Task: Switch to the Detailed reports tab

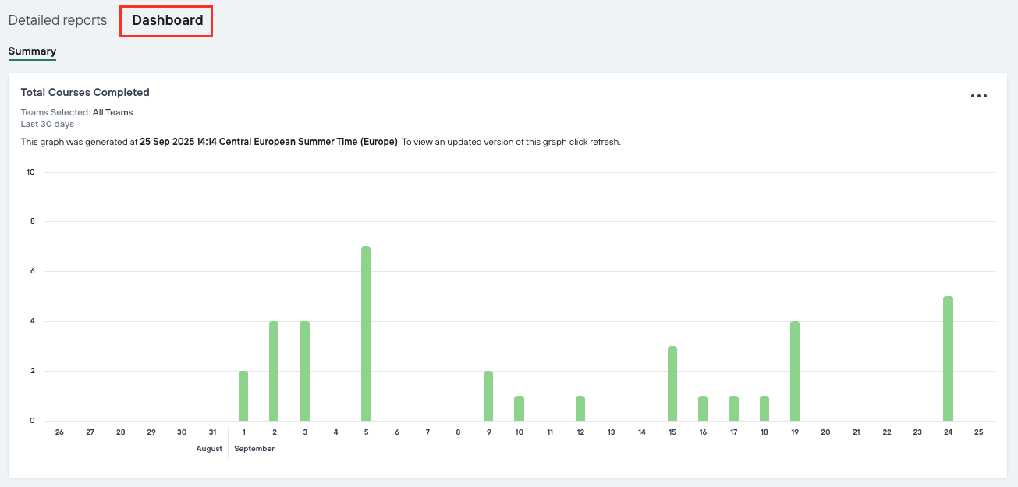Action: [58, 20]
